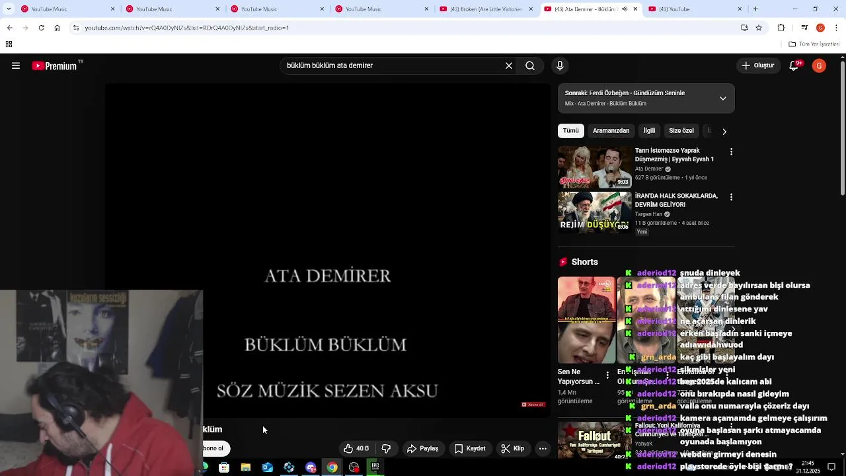This screenshot has height=476, width=846.
Task: Open more actions ellipsis under video
Action: (x=543, y=448)
